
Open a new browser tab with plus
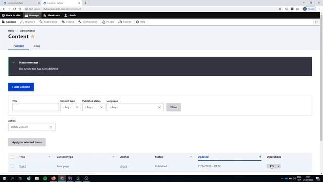click(x=85, y=3)
